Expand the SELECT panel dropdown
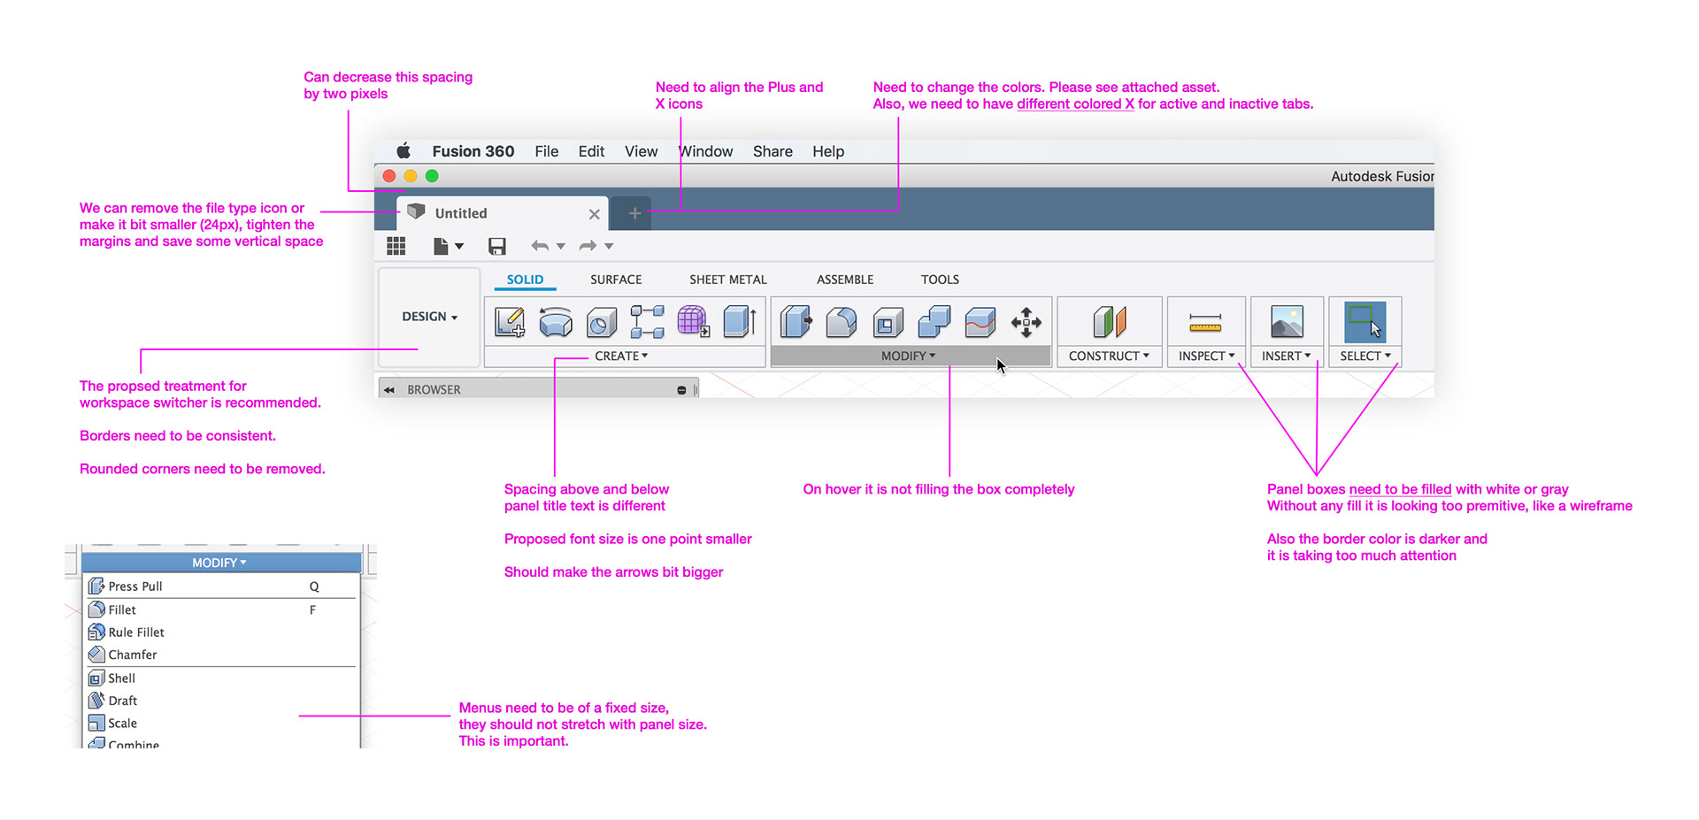The image size is (1699, 820). click(1365, 356)
